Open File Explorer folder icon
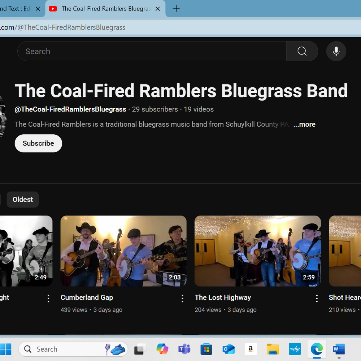Screen dimensions: 361x361 (273, 349)
